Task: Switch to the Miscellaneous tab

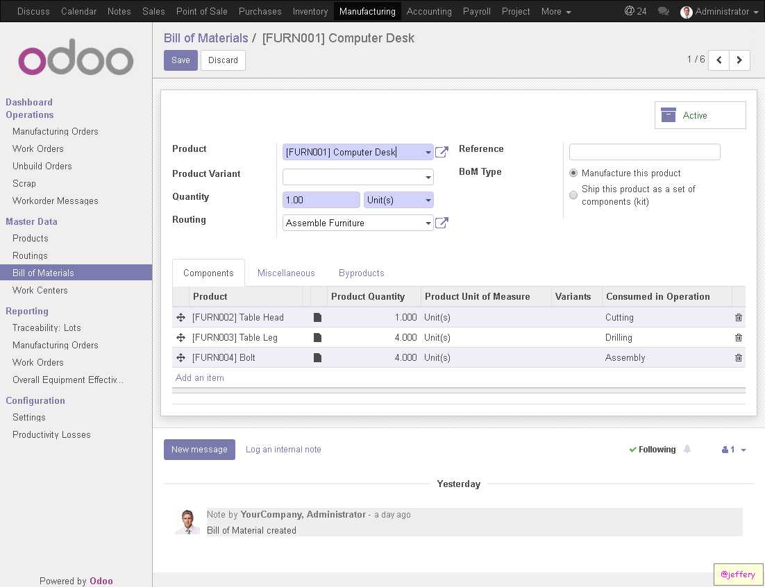Action: (x=286, y=273)
